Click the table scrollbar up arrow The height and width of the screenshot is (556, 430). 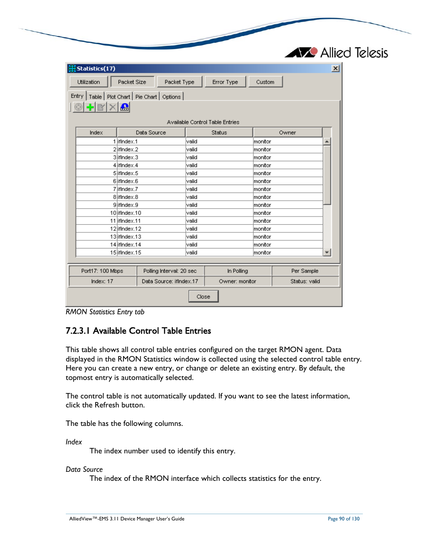click(327, 141)
